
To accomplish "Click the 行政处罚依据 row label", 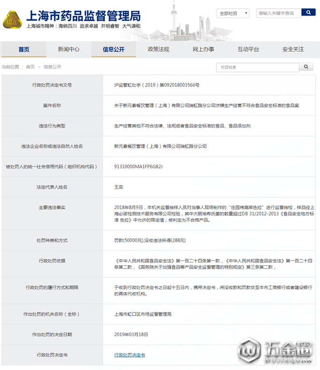I will click(x=52, y=261).
